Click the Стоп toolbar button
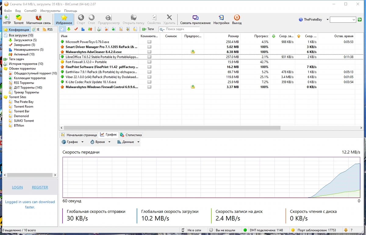Image resolution: width=366 pixels, height=235 pixels. tap(91, 20)
